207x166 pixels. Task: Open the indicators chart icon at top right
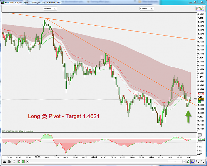pyautogui.click(x=200, y=9)
